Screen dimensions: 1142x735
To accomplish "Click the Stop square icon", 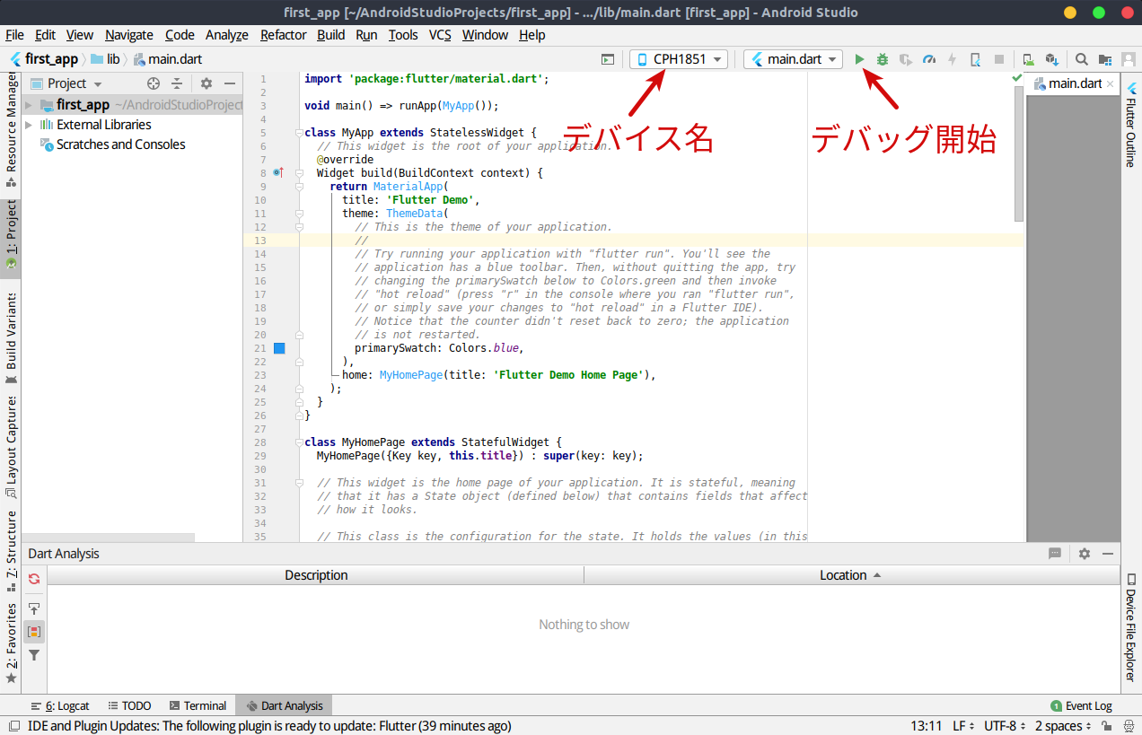I will (998, 59).
